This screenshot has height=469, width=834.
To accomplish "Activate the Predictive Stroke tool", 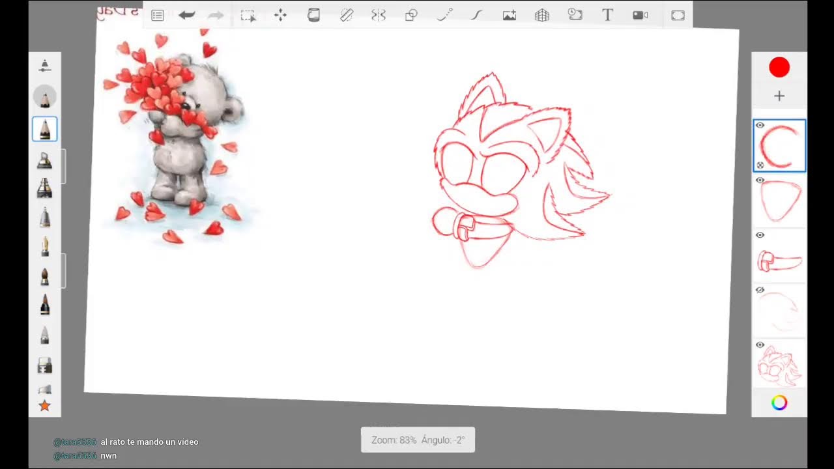I will click(x=444, y=15).
